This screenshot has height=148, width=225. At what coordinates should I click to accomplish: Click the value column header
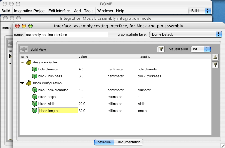click(x=108, y=56)
